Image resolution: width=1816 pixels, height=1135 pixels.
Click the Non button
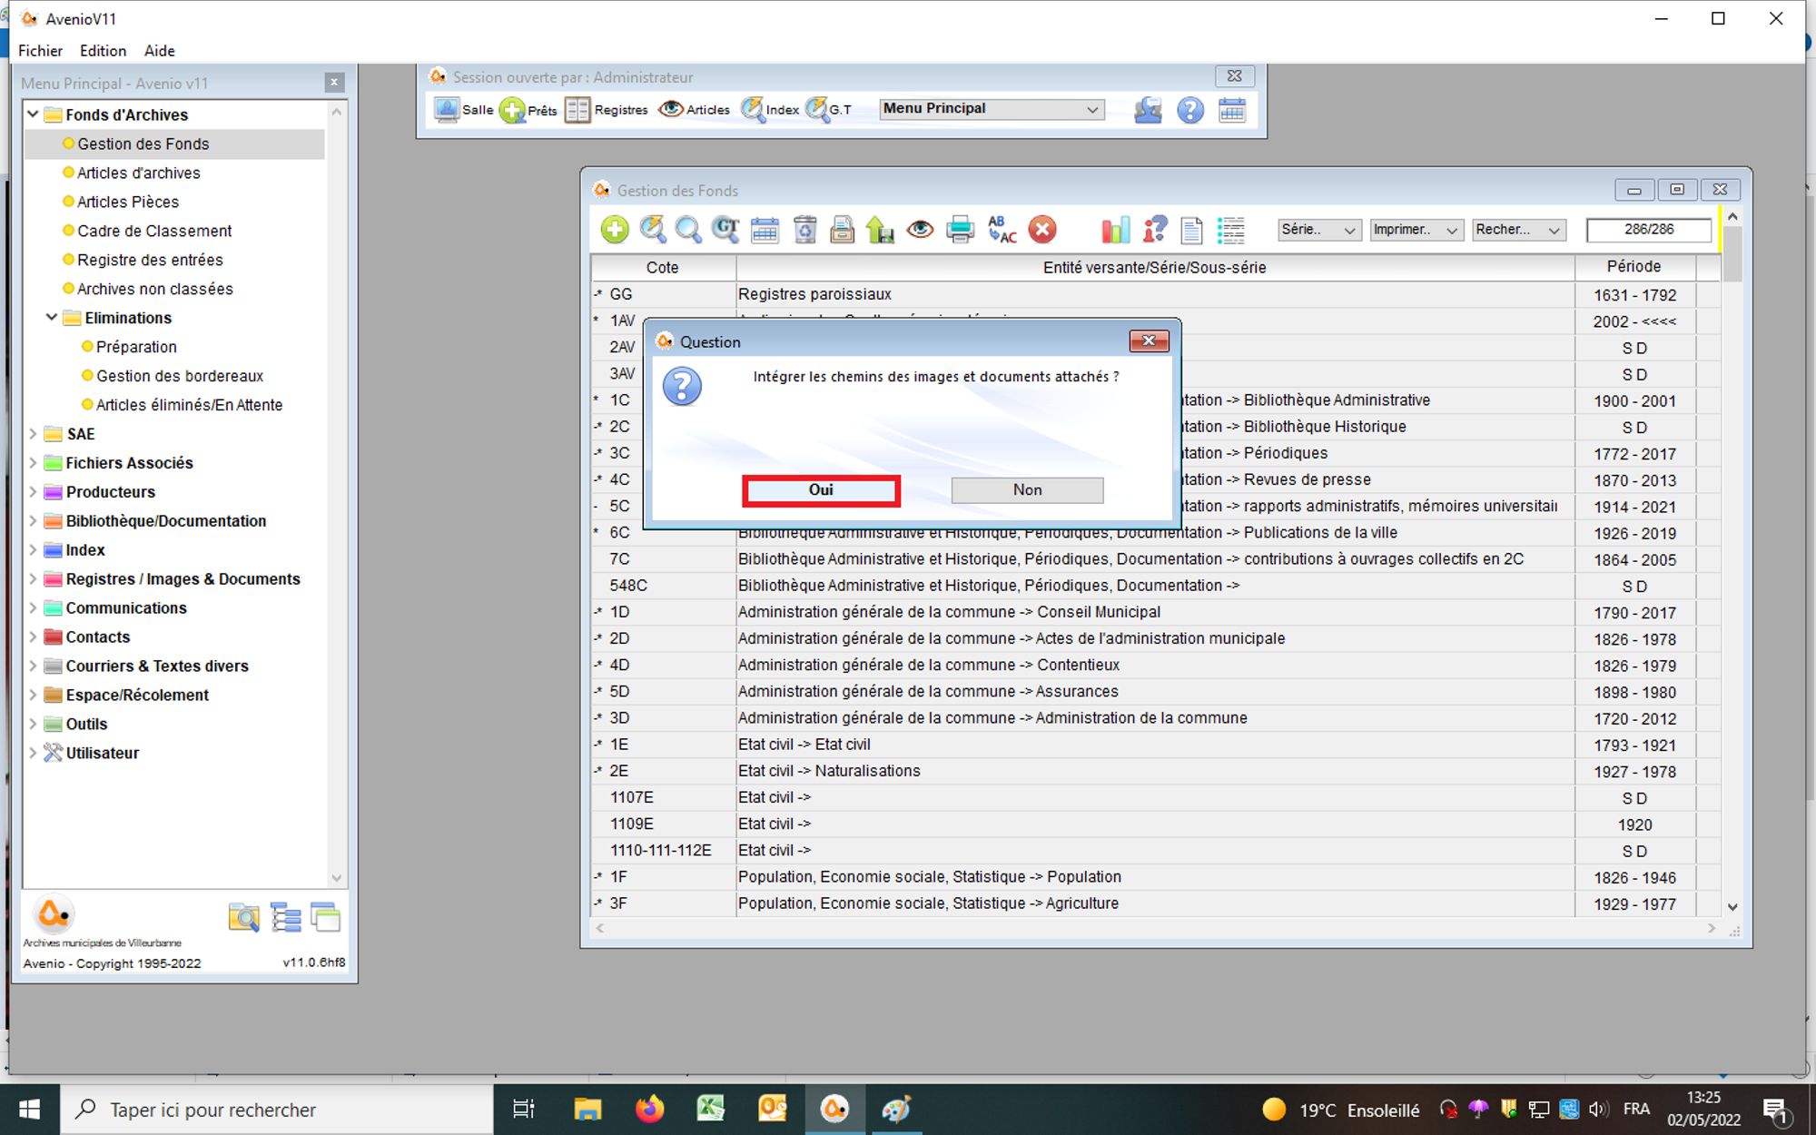click(1027, 490)
